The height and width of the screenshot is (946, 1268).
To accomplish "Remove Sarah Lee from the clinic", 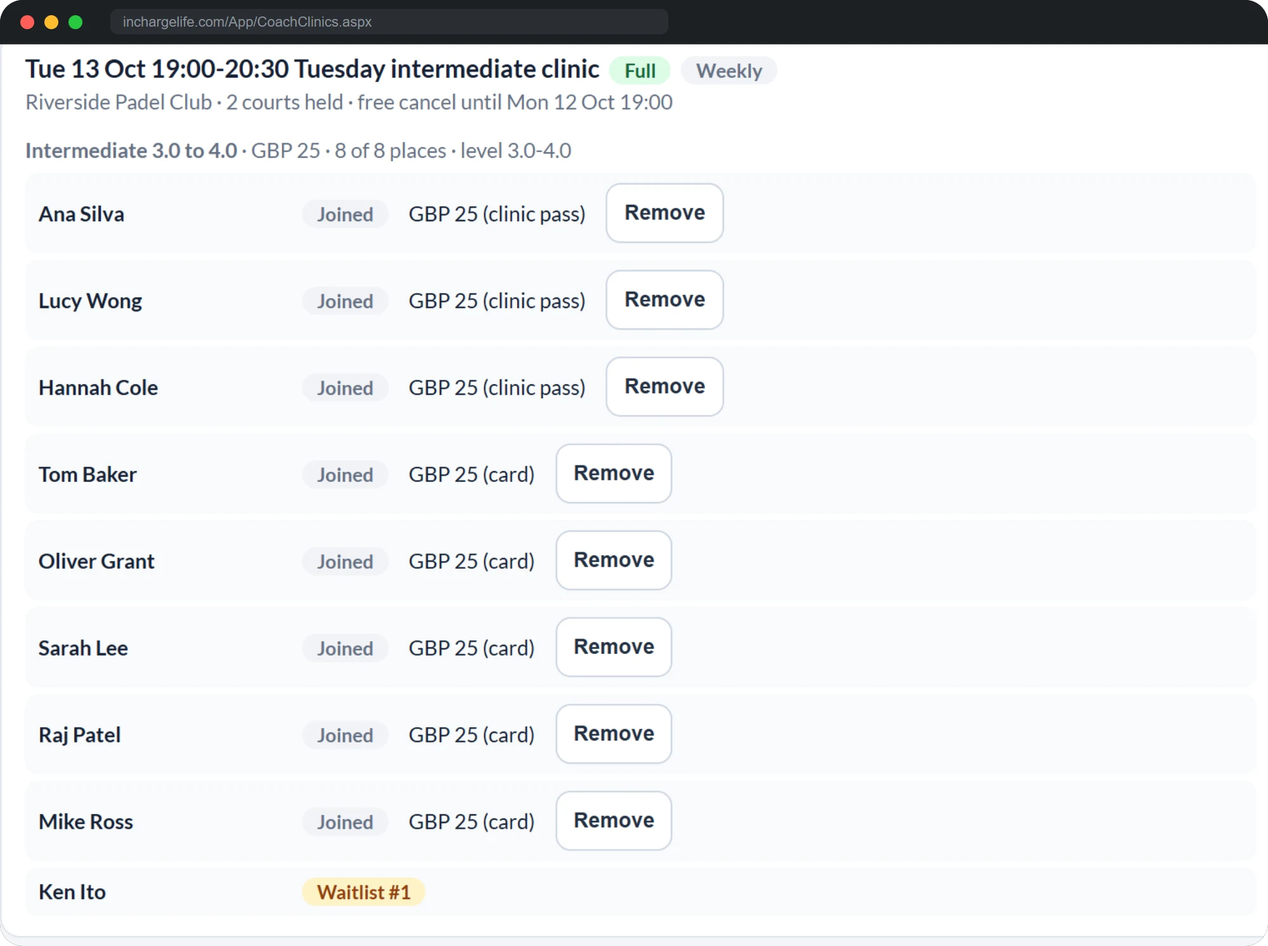I will tap(614, 647).
